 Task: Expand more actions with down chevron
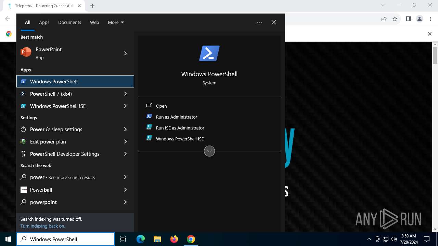[x=209, y=151]
